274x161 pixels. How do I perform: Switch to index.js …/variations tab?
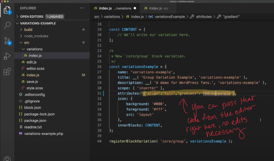[x=115, y=8]
